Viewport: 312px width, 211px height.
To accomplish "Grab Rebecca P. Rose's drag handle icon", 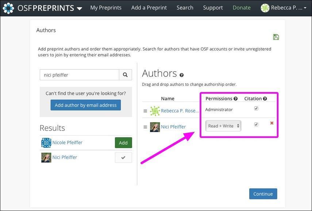I will click(x=145, y=111).
